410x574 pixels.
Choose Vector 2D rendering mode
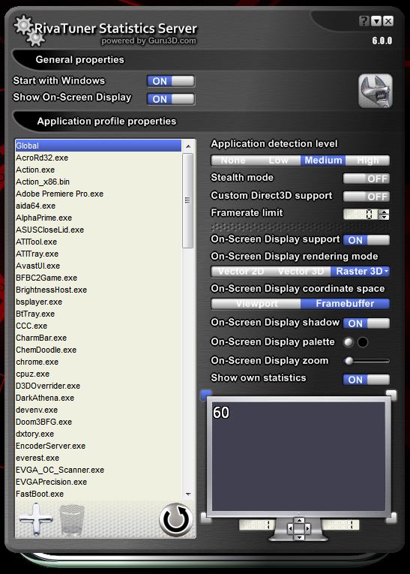(x=241, y=272)
